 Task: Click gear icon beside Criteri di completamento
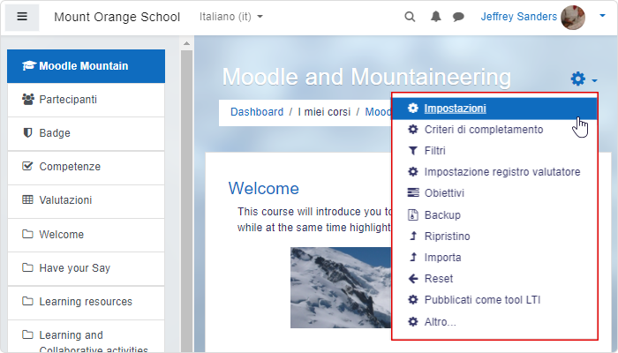412,129
